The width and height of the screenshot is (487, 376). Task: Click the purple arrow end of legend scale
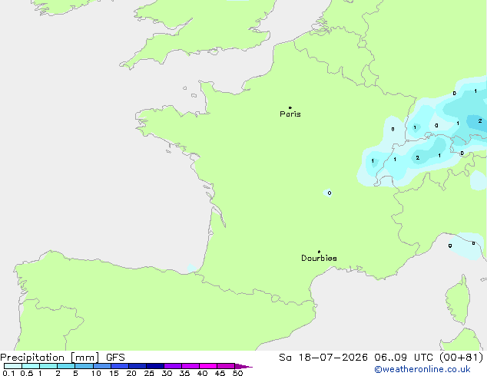click(243, 366)
